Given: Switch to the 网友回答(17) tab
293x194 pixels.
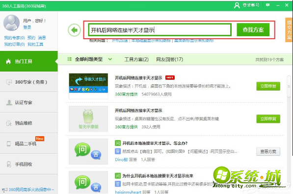Looking at the screenshot, I should pyautogui.click(x=169, y=59).
